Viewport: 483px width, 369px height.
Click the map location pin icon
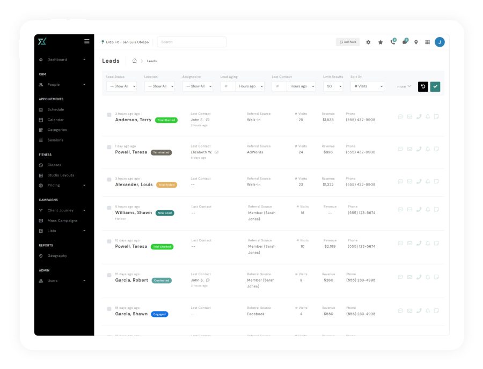click(x=416, y=42)
